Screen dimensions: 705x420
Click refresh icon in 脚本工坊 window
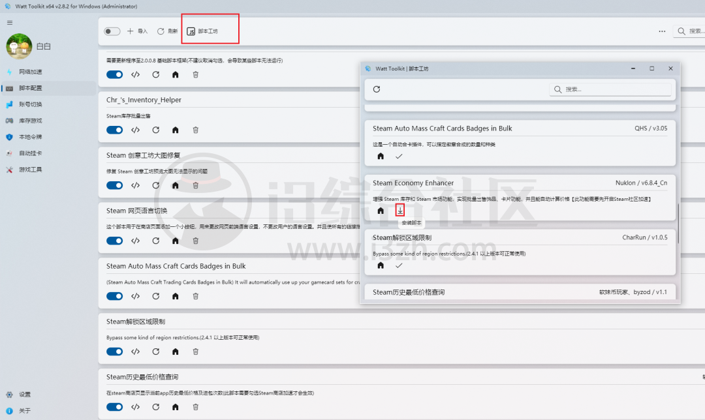point(377,89)
